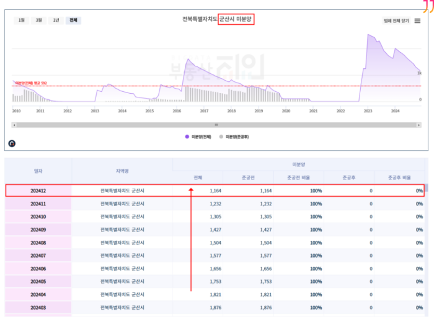Click the 1,305 전체 value for 202410

(x=215, y=217)
